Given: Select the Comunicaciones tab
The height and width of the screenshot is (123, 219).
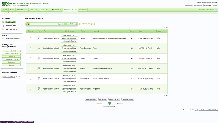Looking at the screenshot, I should click(x=70, y=10).
